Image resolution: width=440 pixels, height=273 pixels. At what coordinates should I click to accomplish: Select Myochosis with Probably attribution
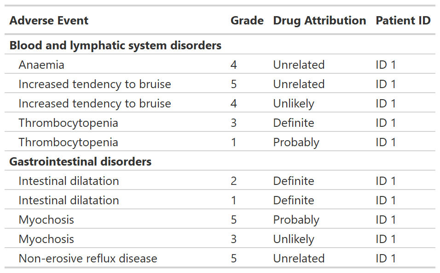click(x=46, y=220)
